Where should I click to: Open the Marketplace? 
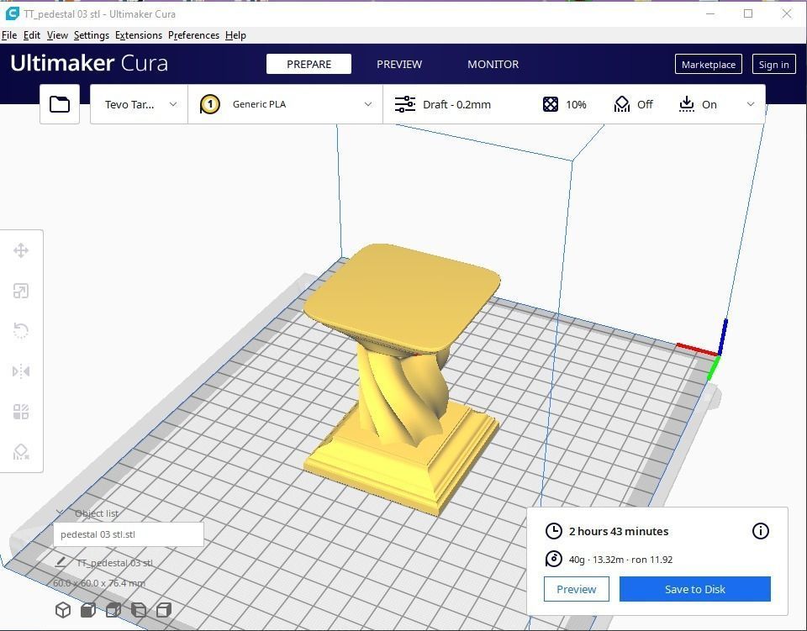[x=708, y=65]
